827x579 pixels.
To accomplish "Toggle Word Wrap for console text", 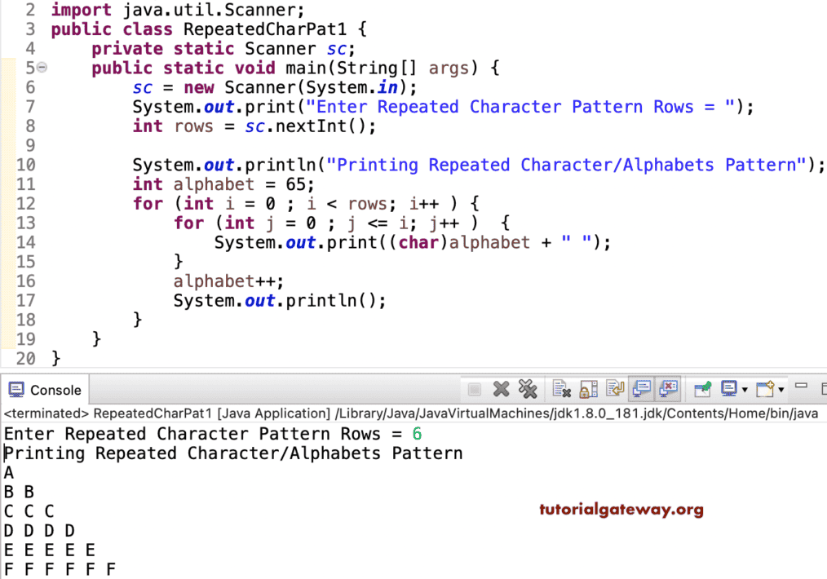I will pos(615,389).
